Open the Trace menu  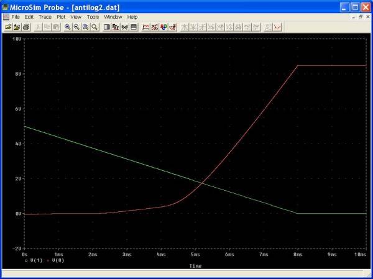pyautogui.click(x=45, y=17)
